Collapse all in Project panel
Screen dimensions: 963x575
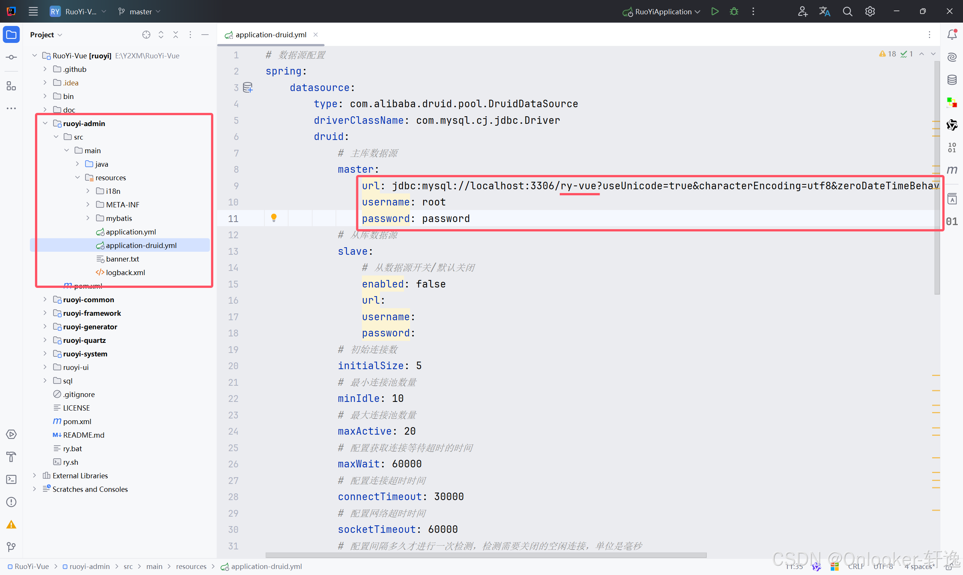pos(175,35)
